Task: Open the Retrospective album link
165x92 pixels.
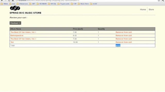Action: [x=17, y=36]
